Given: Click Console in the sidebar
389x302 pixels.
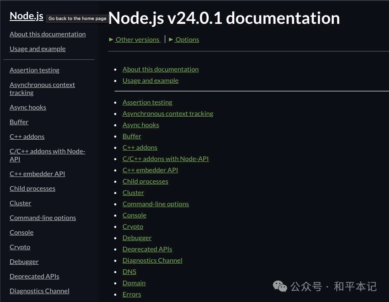Looking at the screenshot, I should (x=21, y=233).
